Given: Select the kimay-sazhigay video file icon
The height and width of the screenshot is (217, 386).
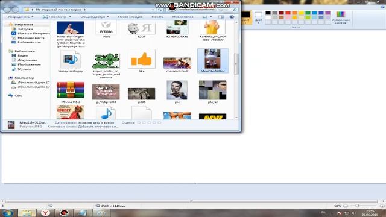Looking at the screenshot, I should (x=71, y=59).
